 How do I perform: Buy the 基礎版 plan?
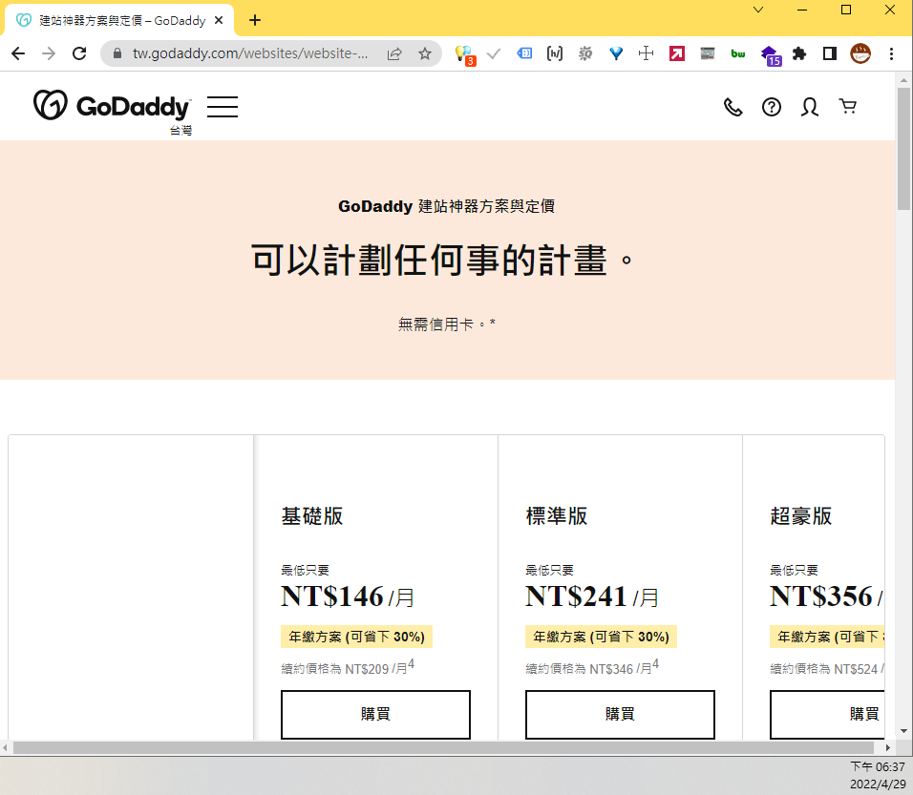coord(375,715)
